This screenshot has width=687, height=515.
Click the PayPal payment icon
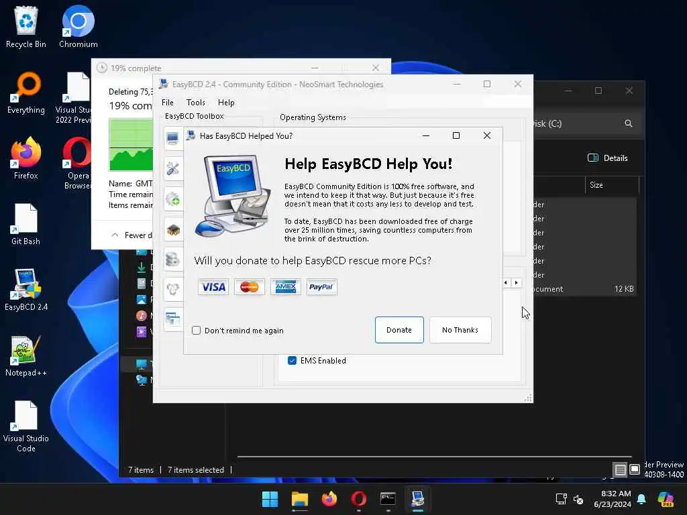(321, 287)
